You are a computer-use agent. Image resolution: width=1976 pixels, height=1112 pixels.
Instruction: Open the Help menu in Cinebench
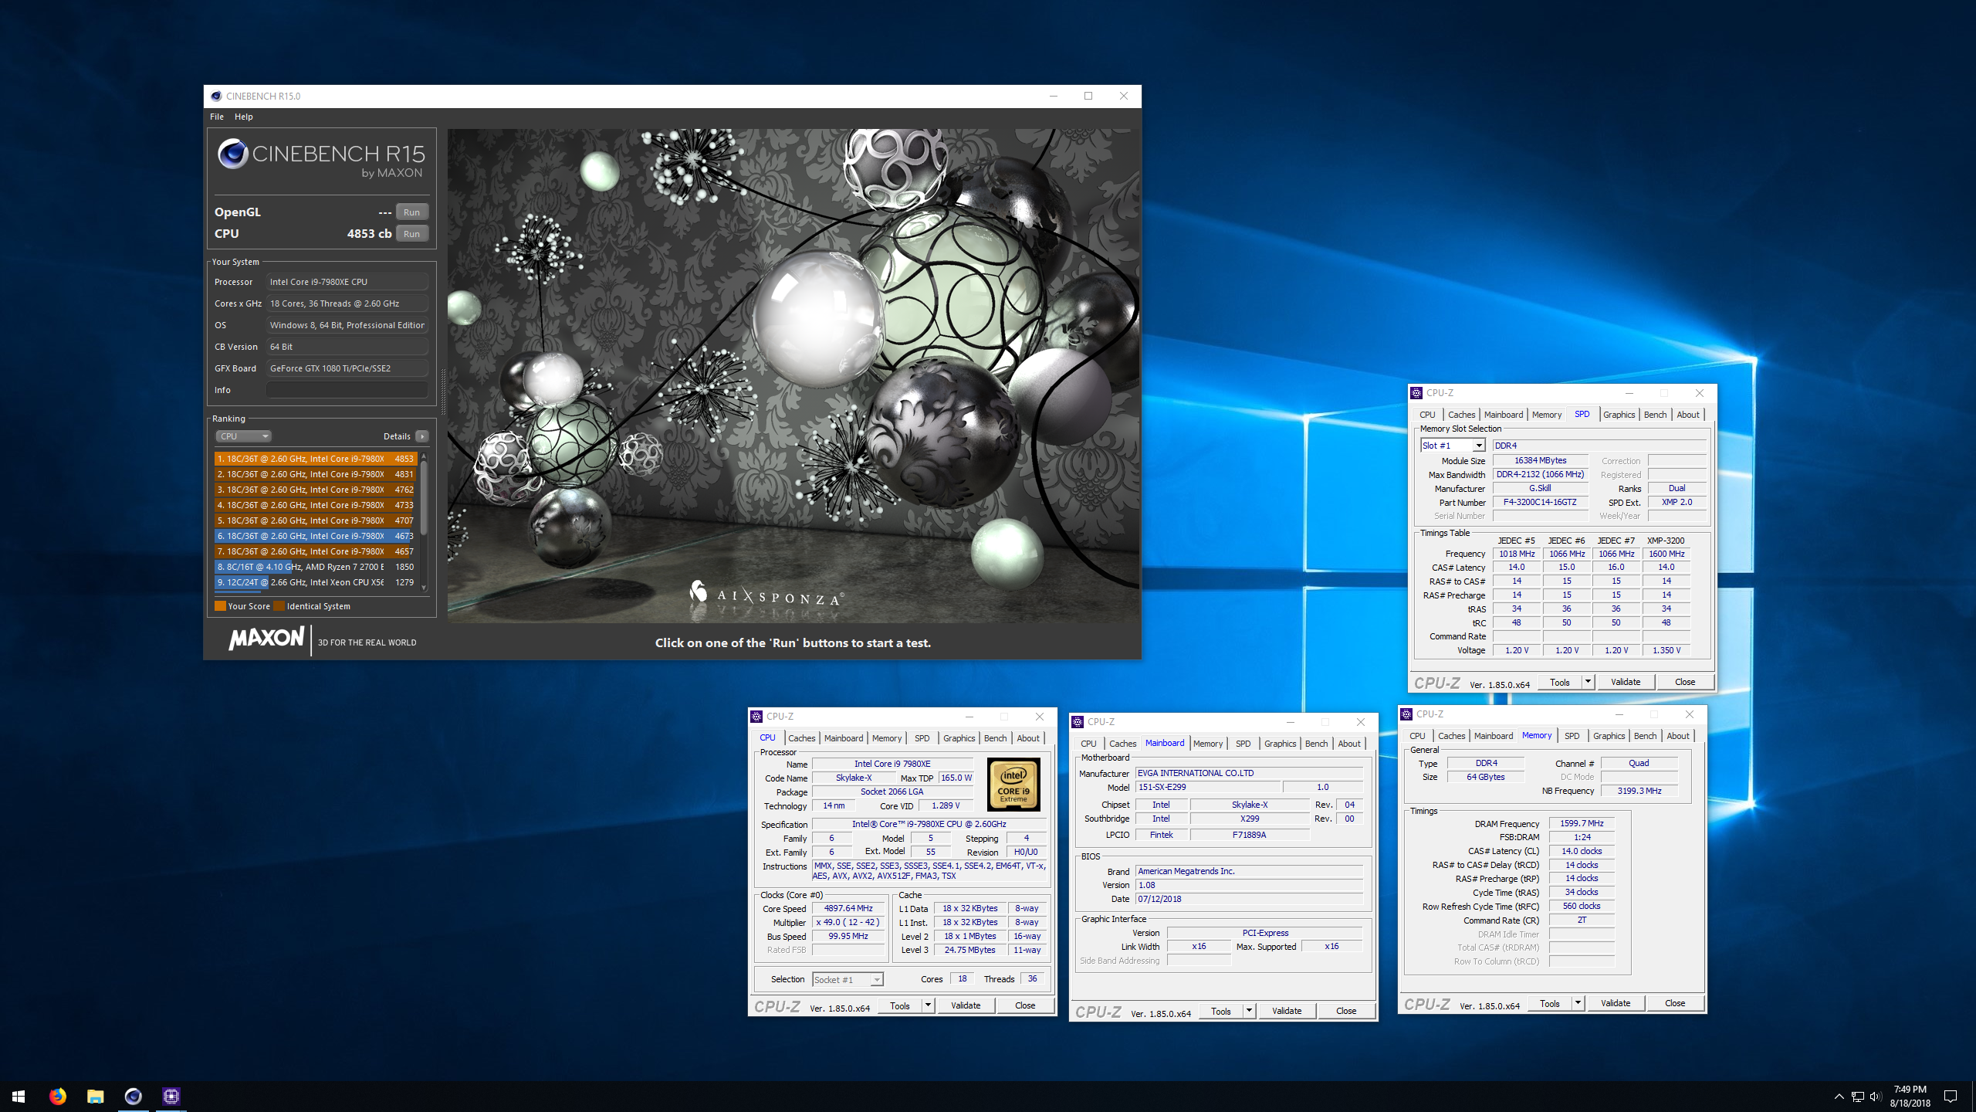[244, 117]
